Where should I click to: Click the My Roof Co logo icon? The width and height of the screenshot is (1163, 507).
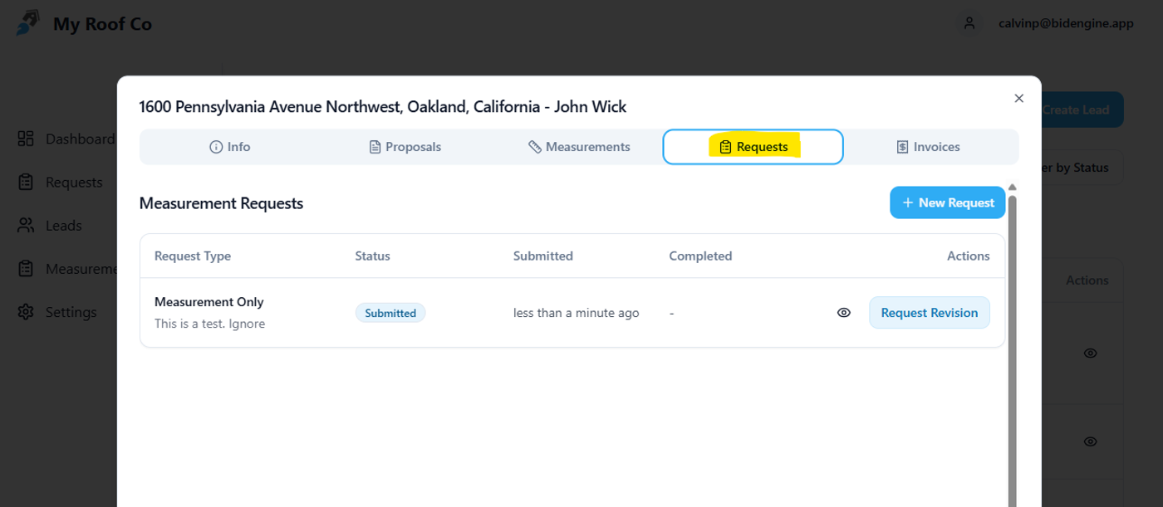pyautogui.click(x=28, y=22)
